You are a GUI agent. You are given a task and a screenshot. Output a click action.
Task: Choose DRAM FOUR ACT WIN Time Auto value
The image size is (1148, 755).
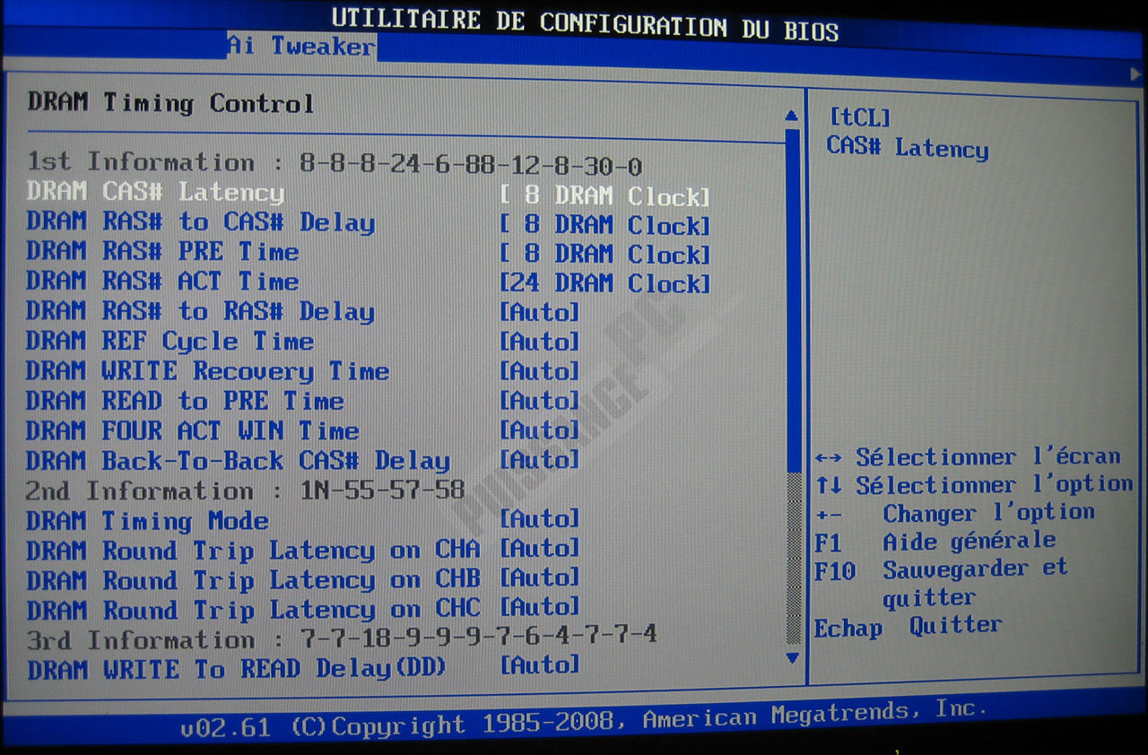click(539, 430)
